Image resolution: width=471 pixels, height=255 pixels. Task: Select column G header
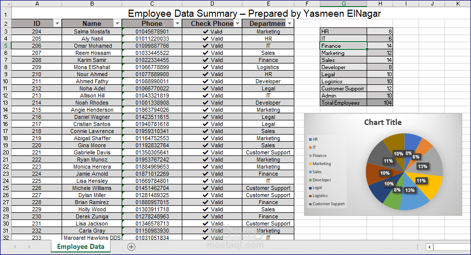pos(343,4)
